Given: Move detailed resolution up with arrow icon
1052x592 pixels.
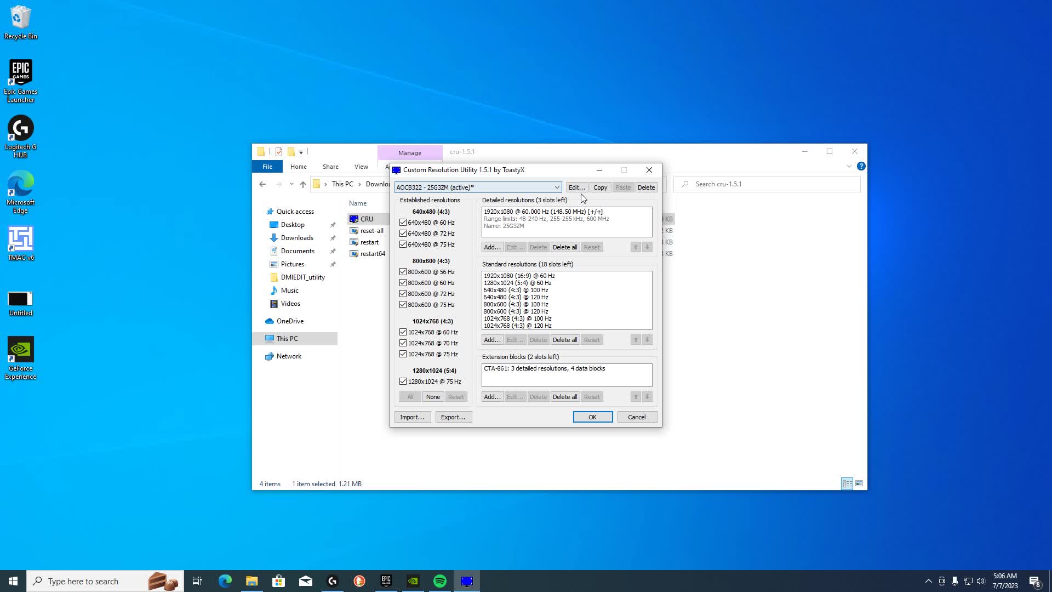Looking at the screenshot, I should click(636, 247).
